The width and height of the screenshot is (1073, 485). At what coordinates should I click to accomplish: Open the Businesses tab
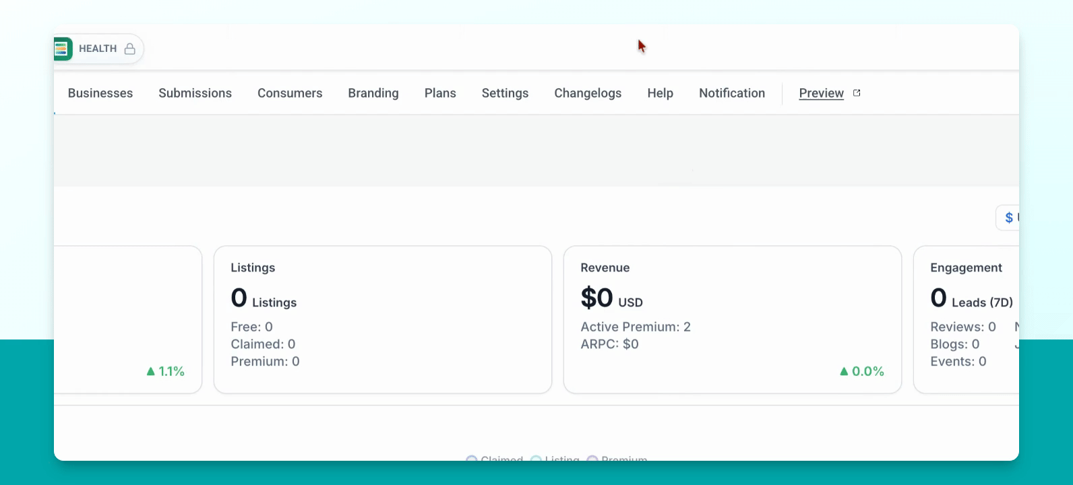tap(100, 93)
